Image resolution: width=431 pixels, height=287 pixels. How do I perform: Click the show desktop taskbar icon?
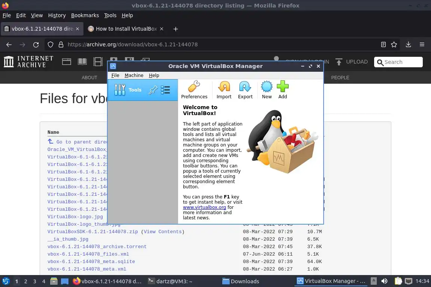coord(65,281)
